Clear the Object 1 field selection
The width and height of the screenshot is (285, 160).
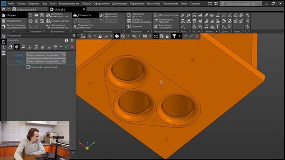tap(64, 55)
